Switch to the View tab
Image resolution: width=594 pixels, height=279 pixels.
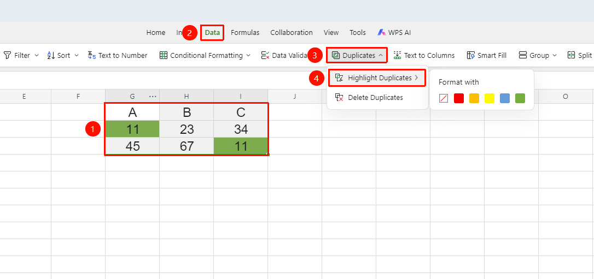(331, 33)
